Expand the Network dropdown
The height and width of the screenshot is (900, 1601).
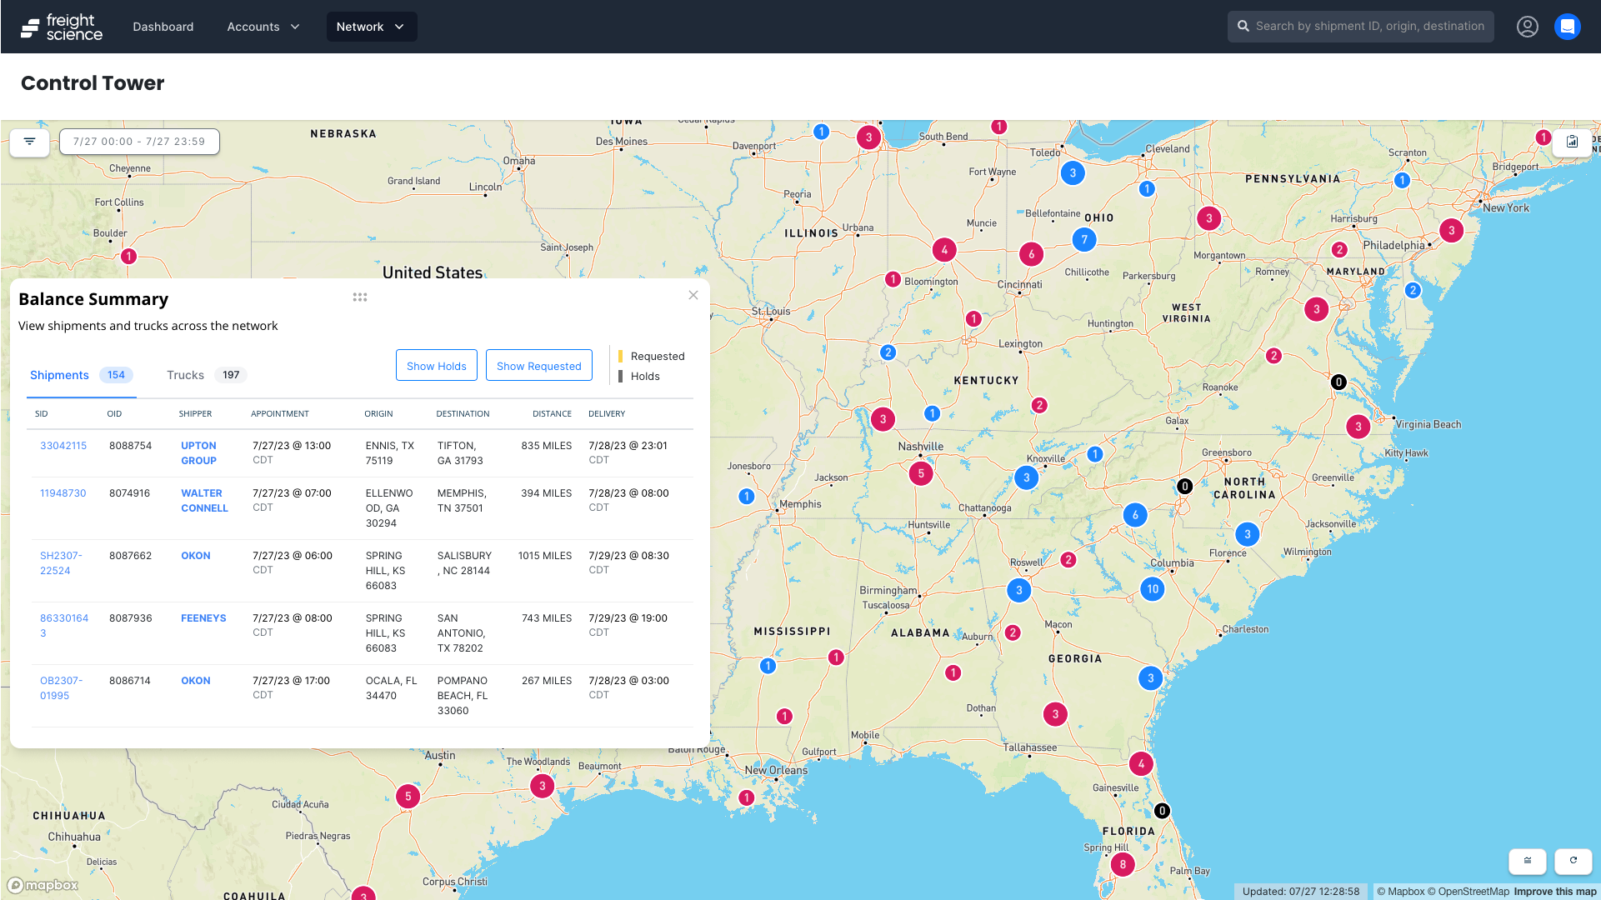coord(371,26)
